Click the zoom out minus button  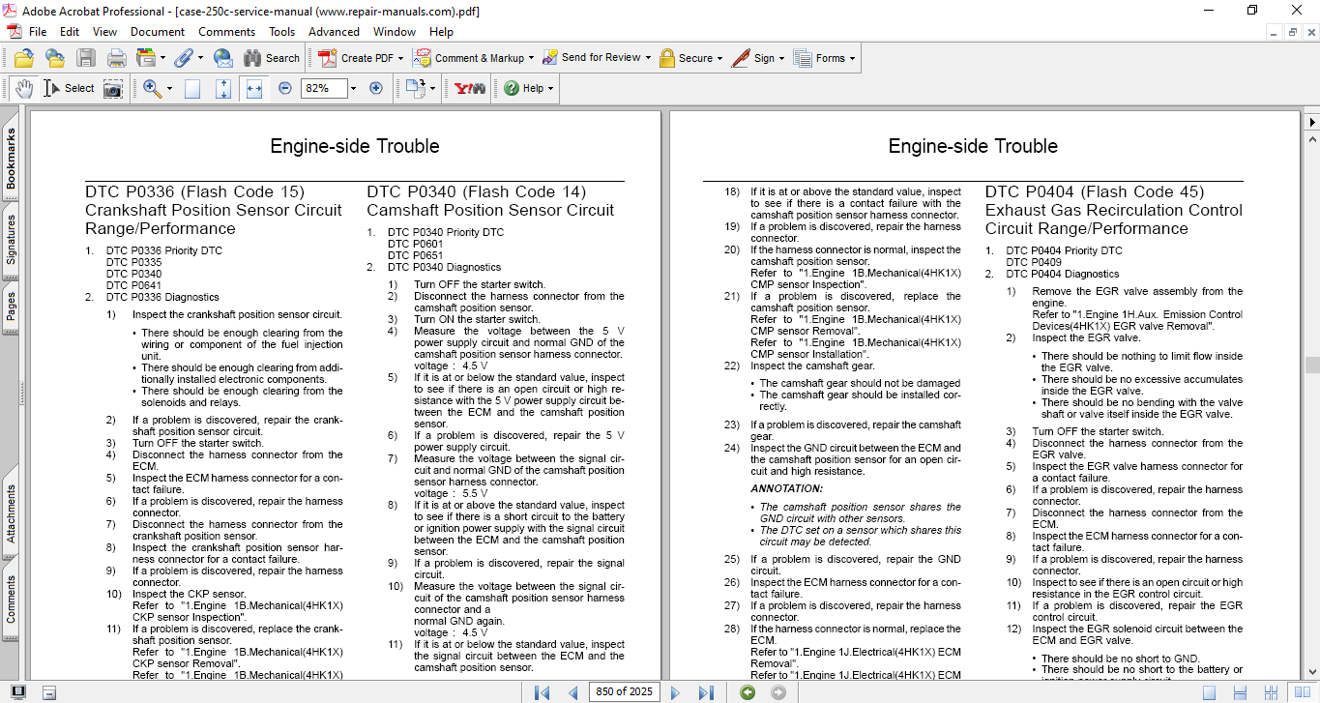[285, 88]
